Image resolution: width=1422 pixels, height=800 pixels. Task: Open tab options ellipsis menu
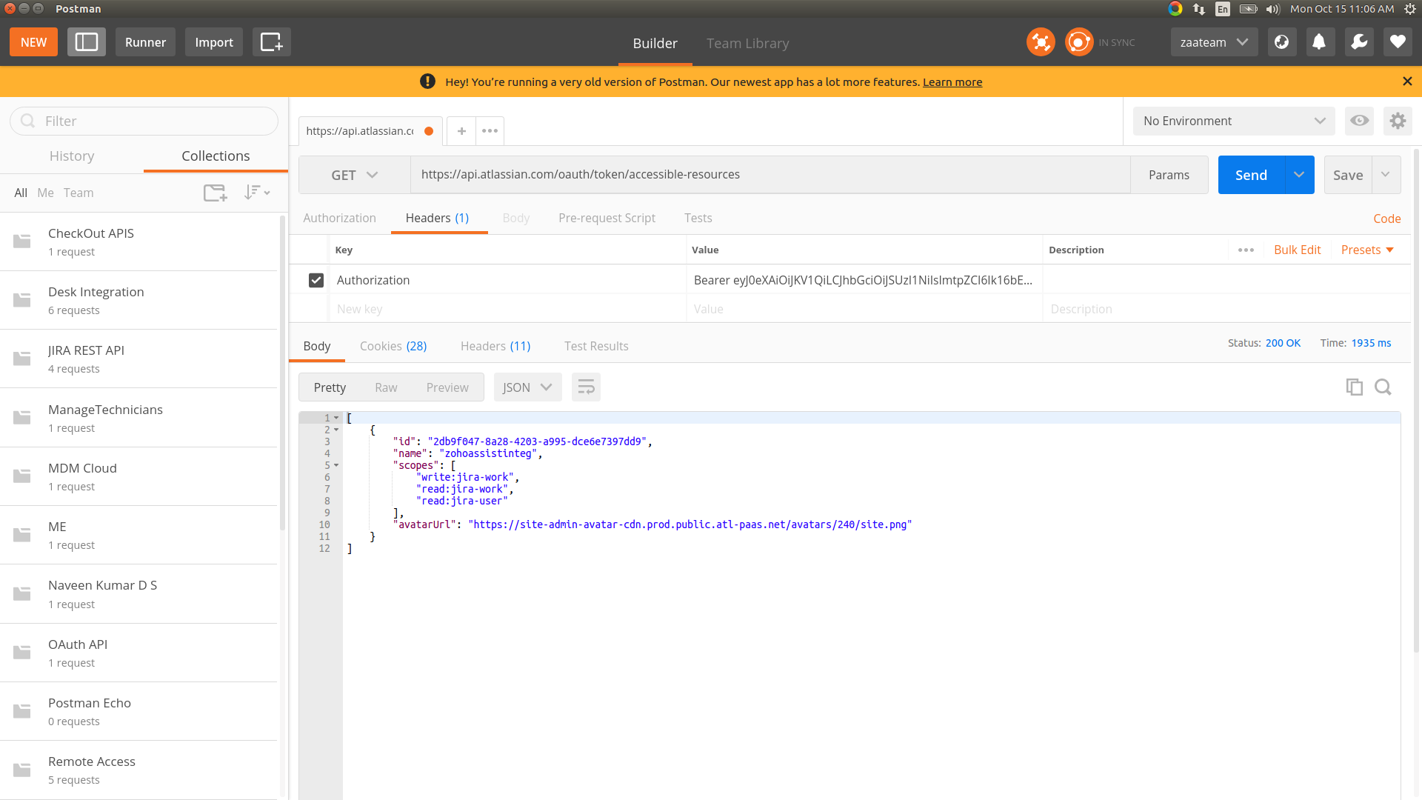(490, 131)
